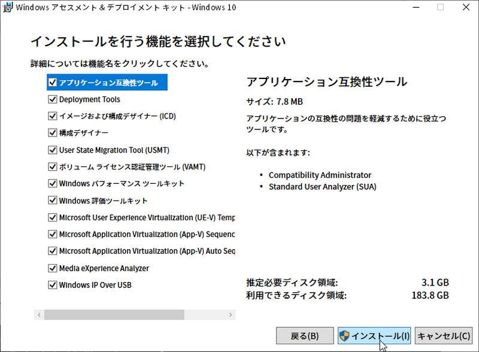
Task: Select the Windows IP Over USB feature name
Action: [95, 285]
